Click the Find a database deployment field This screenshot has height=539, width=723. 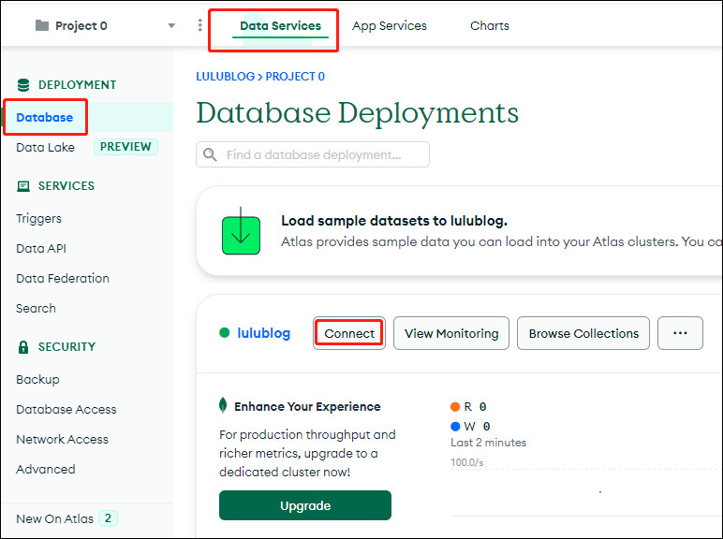[x=313, y=154]
